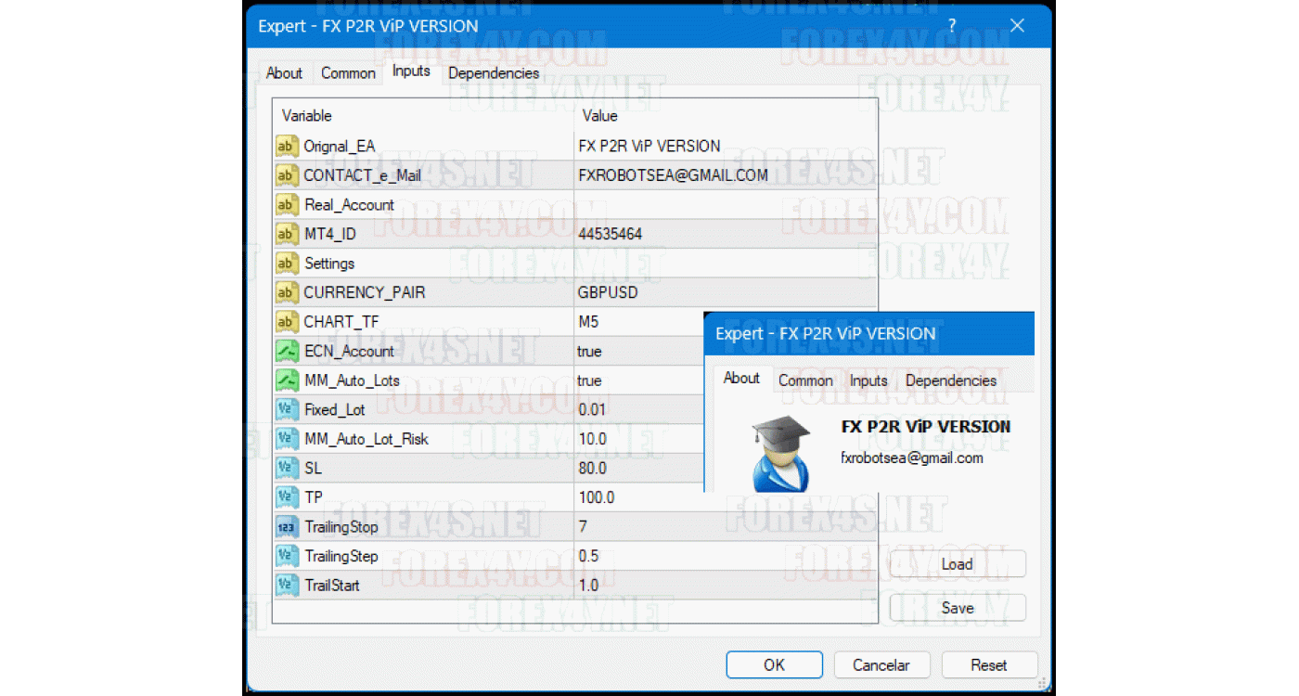This screenshot has height=696, width=1299.
Task: Select the double-type icon beside Fixed_Lot
Action: click(x=287, y=410)
